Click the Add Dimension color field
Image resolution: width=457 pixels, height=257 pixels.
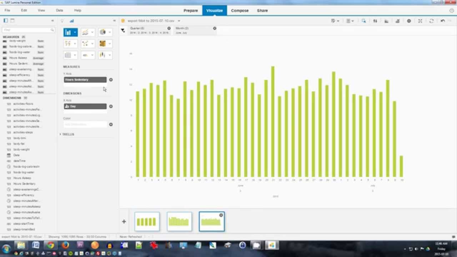click(85, 125)
